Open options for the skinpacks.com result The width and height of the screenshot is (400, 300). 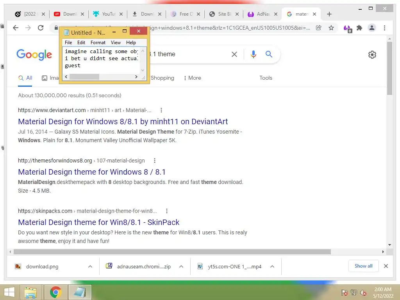point(167,211)
